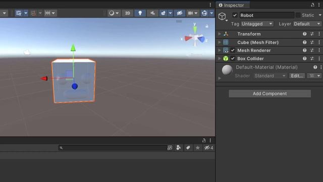Screen dimensions: 323x182
Task: Toggle scene lighting bulb icon
Action: pos(140,13)
